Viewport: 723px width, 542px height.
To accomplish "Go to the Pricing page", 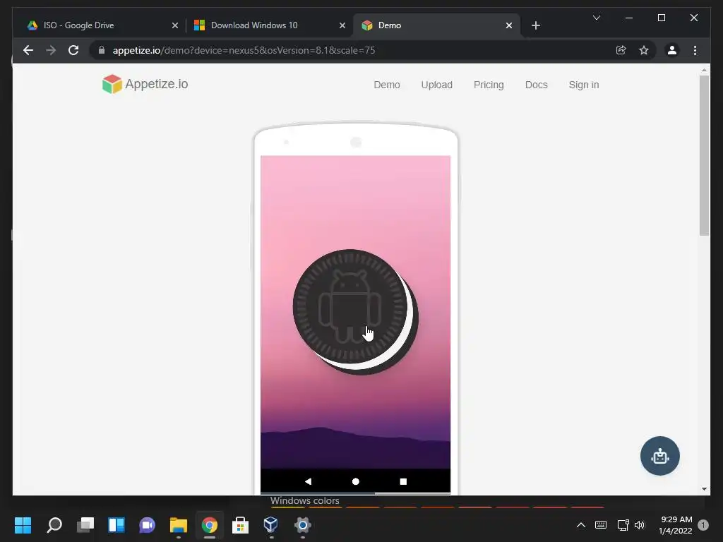I will point(489,85).
